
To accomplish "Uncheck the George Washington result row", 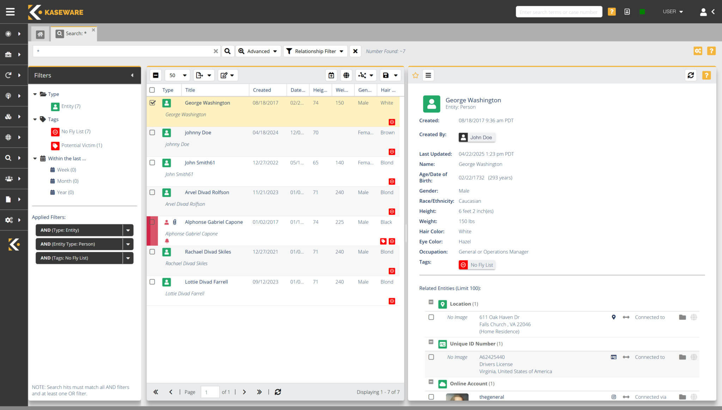I will click(x=152, y=103).
